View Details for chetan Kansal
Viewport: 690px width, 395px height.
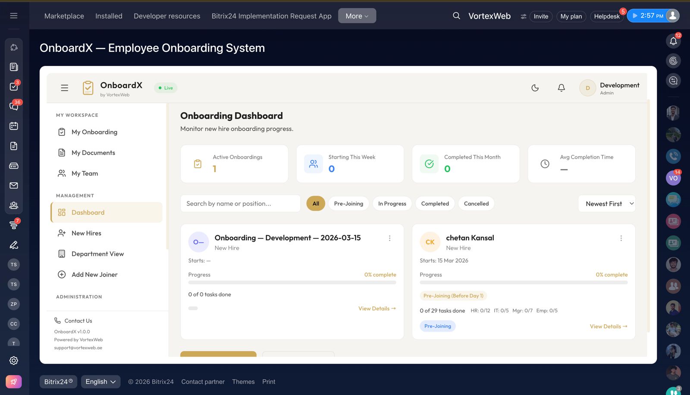pos(608,326)
